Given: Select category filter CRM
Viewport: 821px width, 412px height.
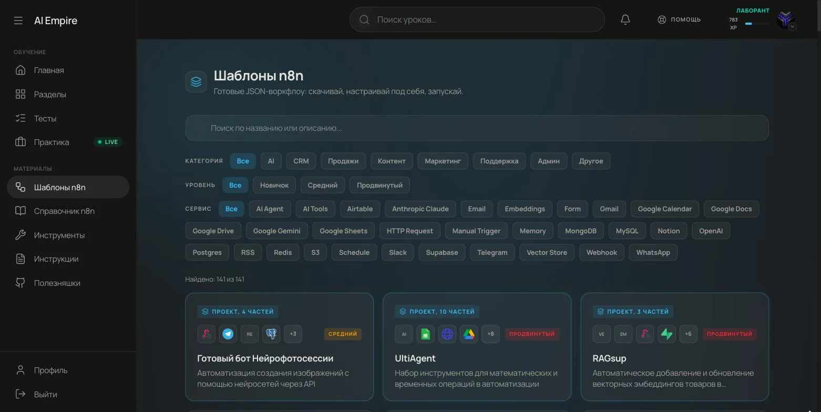Looking at the screenshot, I should pyautogui.click(x=301, y=161).
